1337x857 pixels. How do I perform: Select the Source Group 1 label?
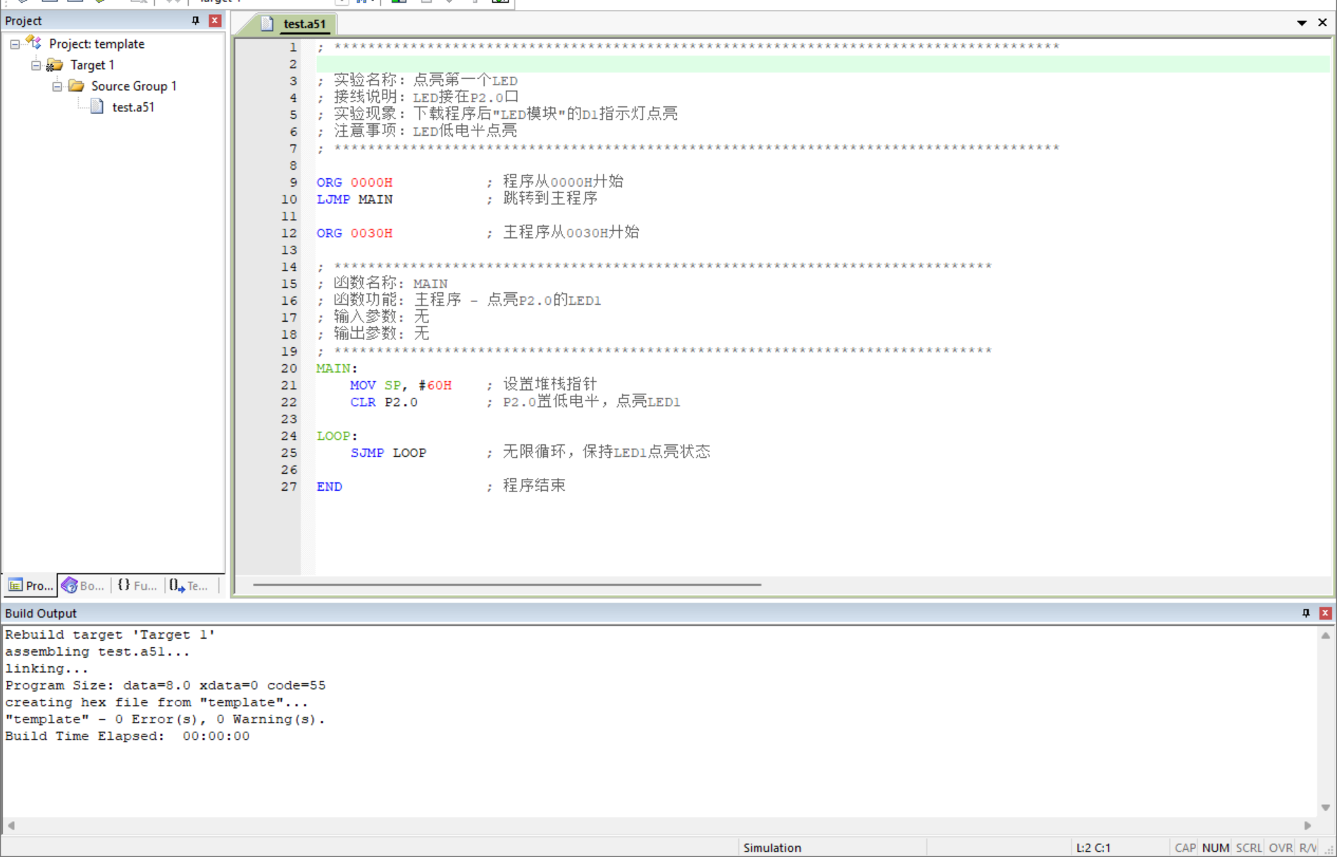[134, 86]
